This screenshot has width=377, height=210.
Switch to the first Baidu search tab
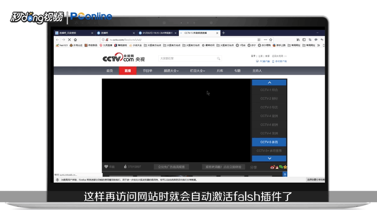click(74, 33)
